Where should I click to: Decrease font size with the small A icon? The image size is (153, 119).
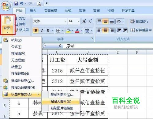[x=90, y=21]
